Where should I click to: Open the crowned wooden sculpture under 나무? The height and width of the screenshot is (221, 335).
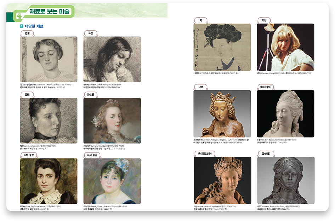[x=222, y=114]
